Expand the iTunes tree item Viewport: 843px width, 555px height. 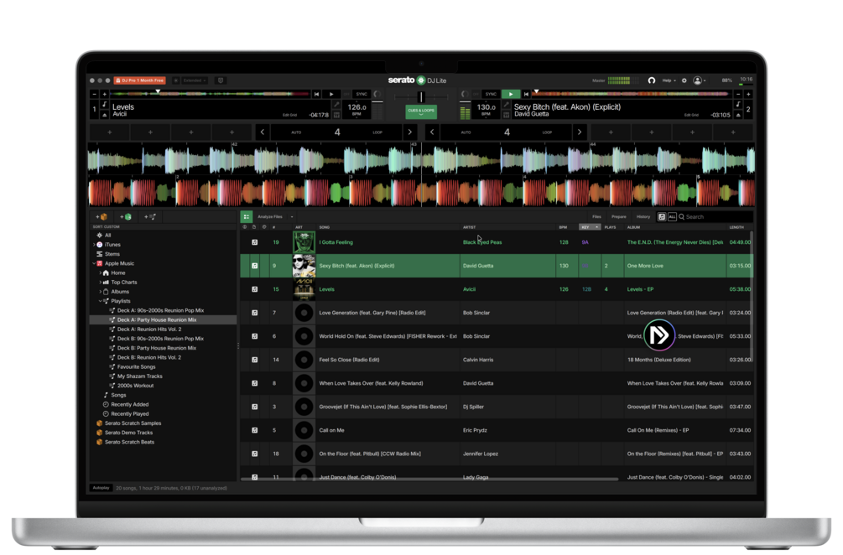(94, 245)
